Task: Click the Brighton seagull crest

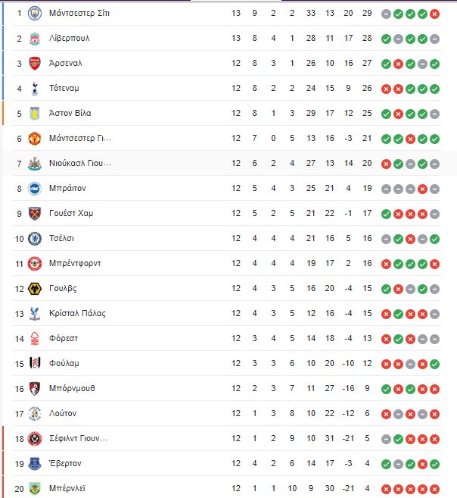Action: click(35, 189)
